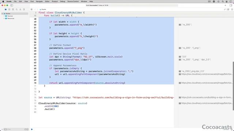
Task: Show quick look for ["w_200", "f_png"] result
Action: [180, 48]
